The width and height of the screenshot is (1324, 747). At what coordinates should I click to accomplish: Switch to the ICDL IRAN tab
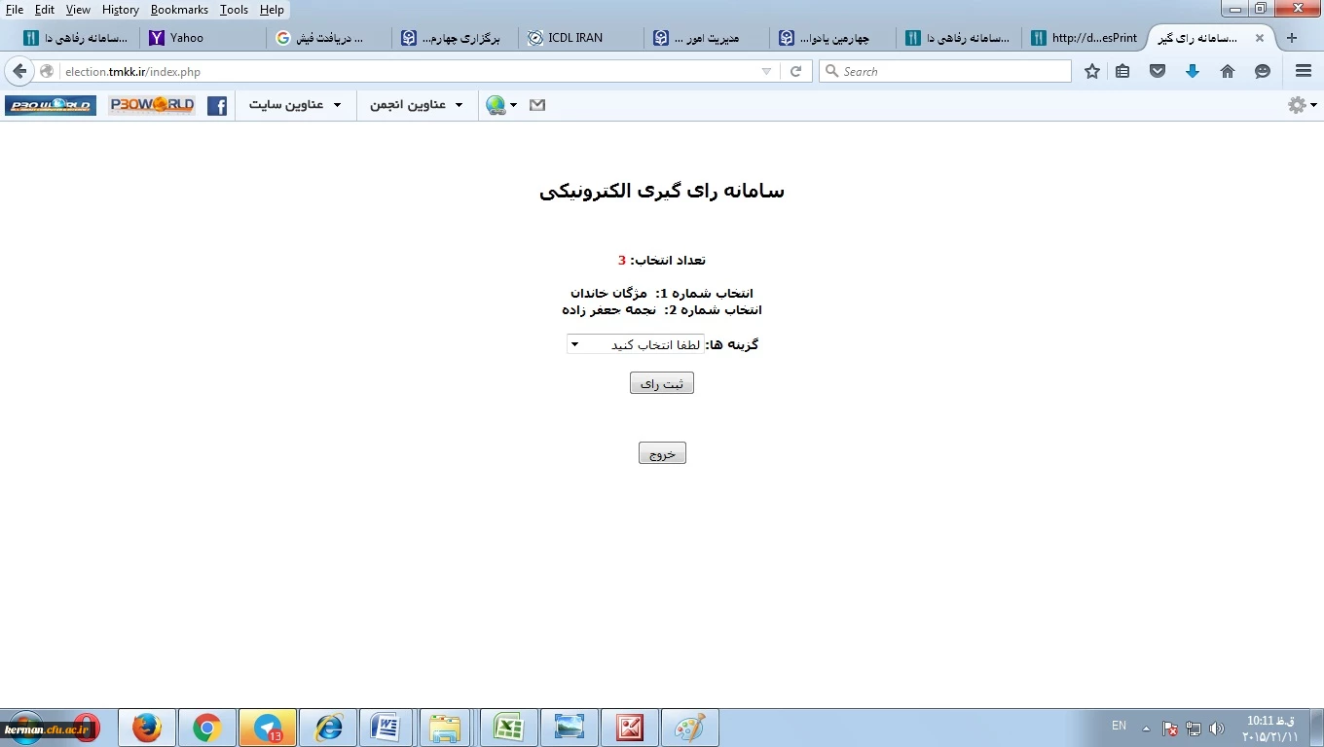[x=578, y=38]
